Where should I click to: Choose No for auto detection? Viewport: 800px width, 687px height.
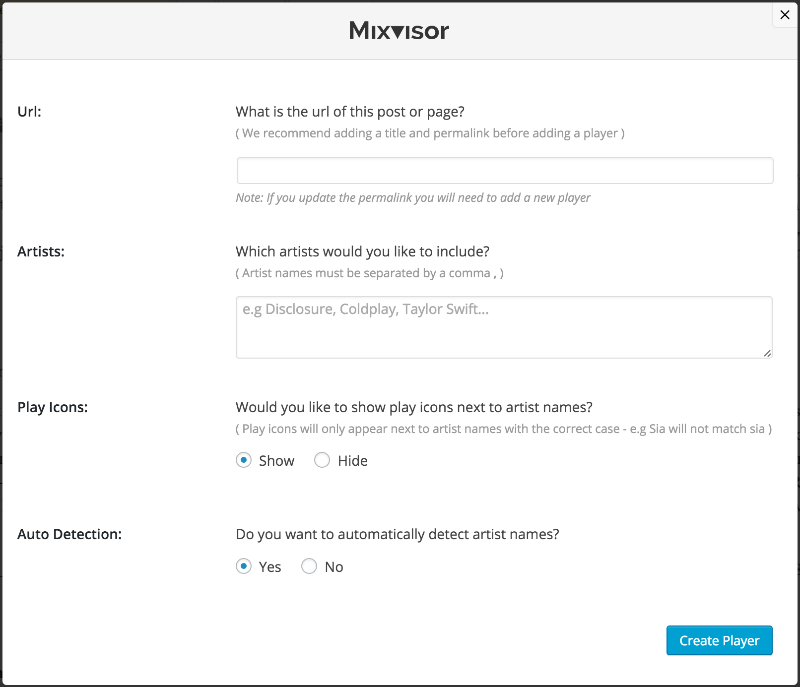point(309,566)
